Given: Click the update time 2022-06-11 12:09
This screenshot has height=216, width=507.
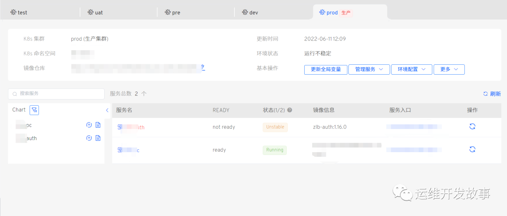Looking at the screenshot, I should point(325,39).
